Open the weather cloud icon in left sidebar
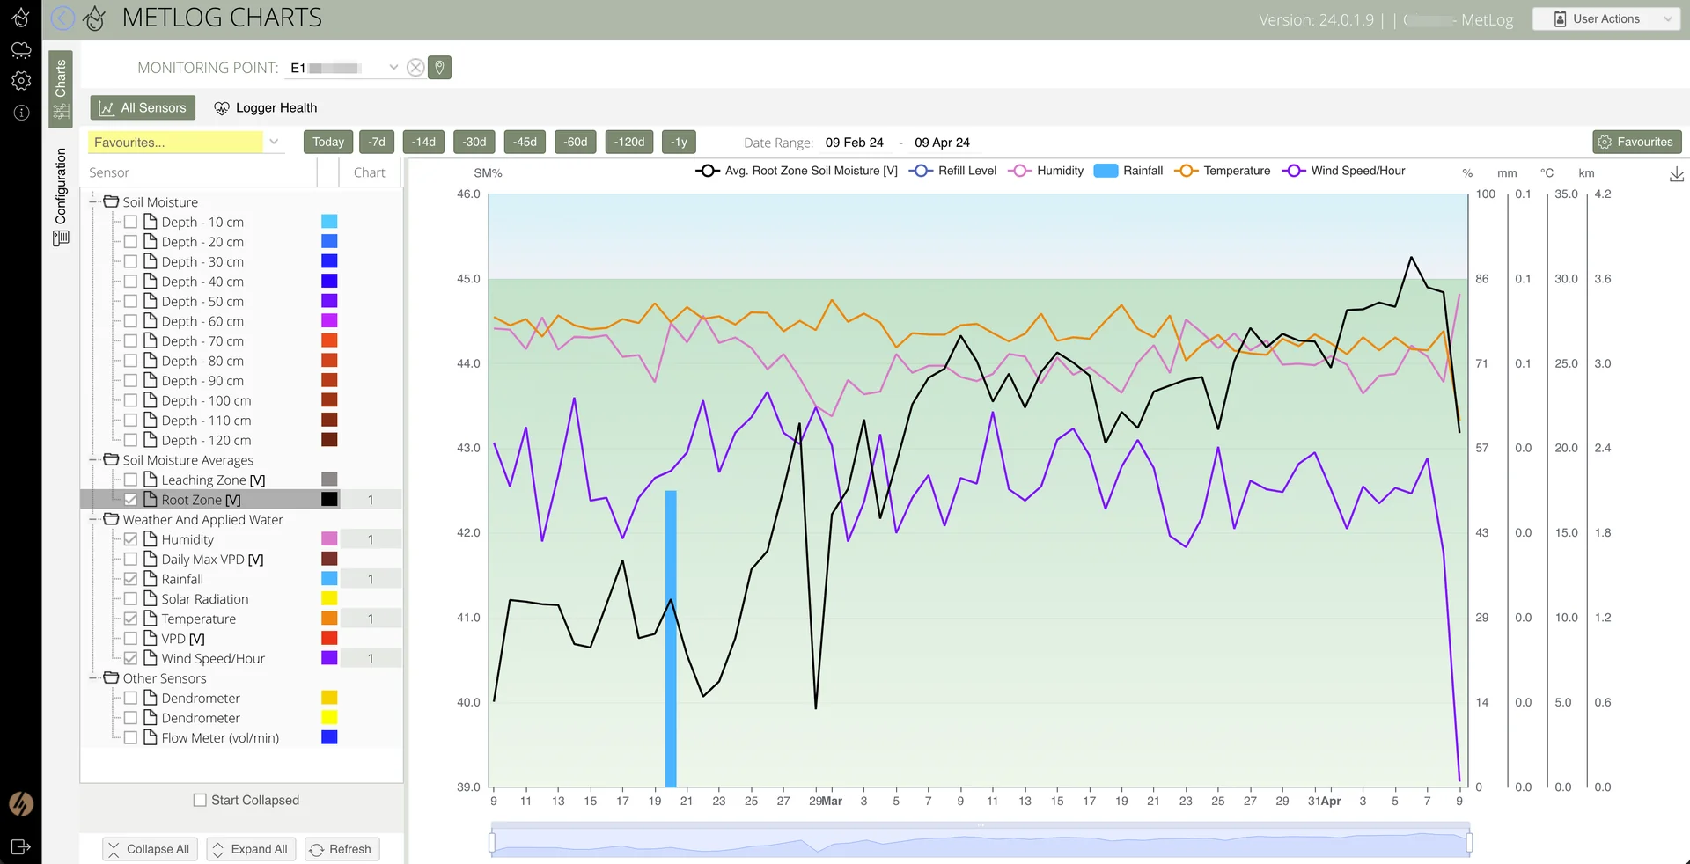1690x864 pixels. tap(21, 50)
